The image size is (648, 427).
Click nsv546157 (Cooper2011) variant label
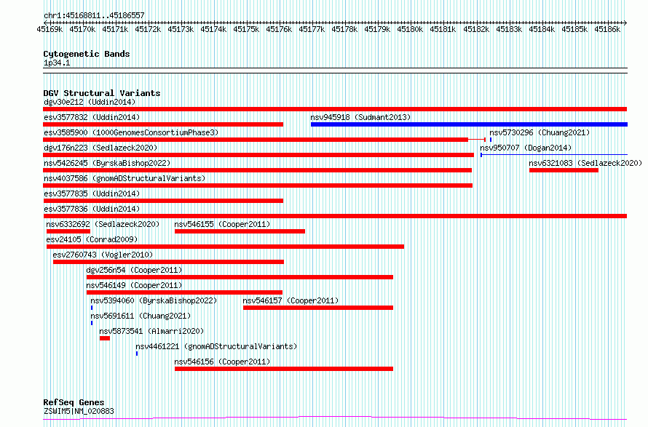(x=291, y=300)
